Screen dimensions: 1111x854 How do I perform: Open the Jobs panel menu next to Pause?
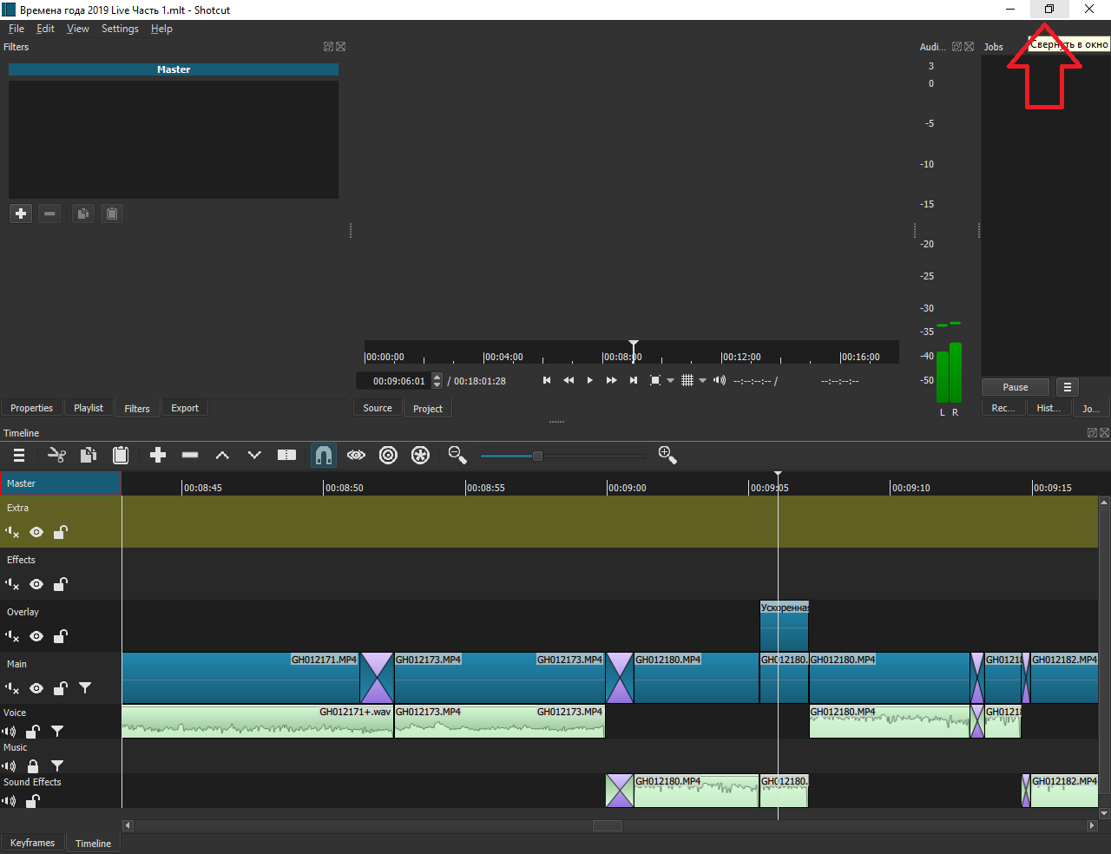tap(1068, 386)
